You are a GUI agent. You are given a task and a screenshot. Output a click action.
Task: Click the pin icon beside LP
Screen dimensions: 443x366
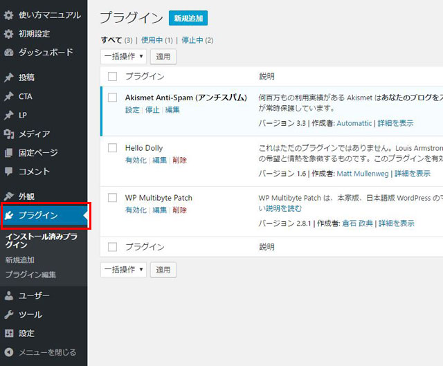[9, 116]
